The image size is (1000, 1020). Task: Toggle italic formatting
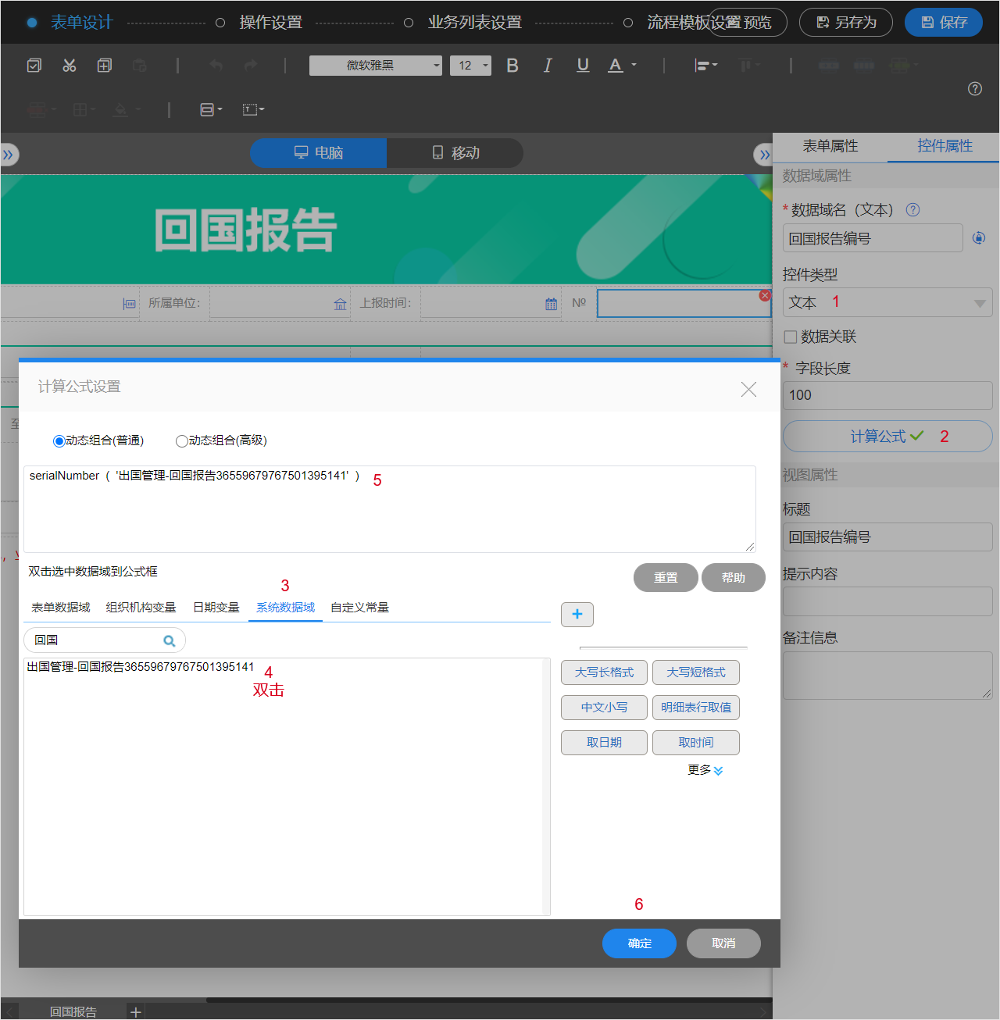tap(548, 66)
